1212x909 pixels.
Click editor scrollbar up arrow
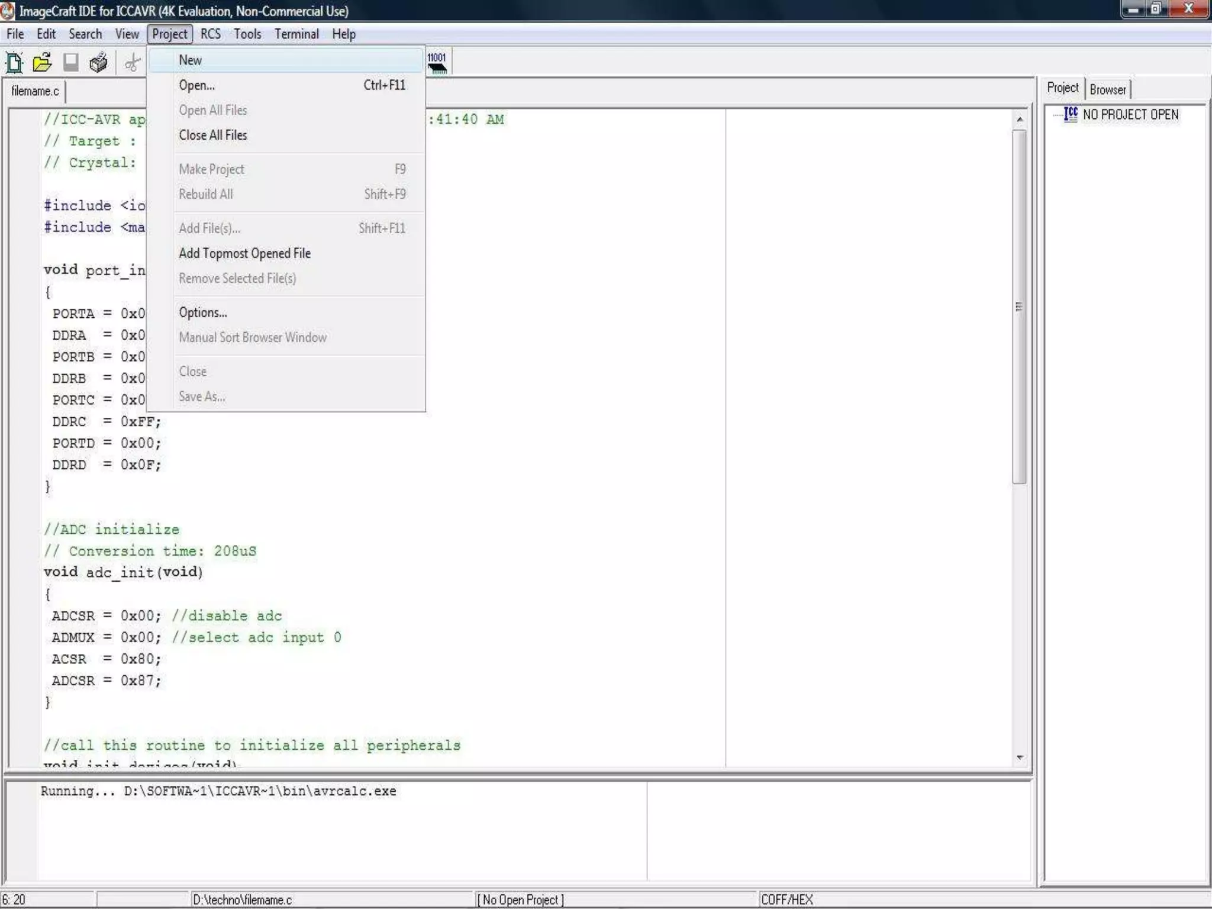[1020, 120]
